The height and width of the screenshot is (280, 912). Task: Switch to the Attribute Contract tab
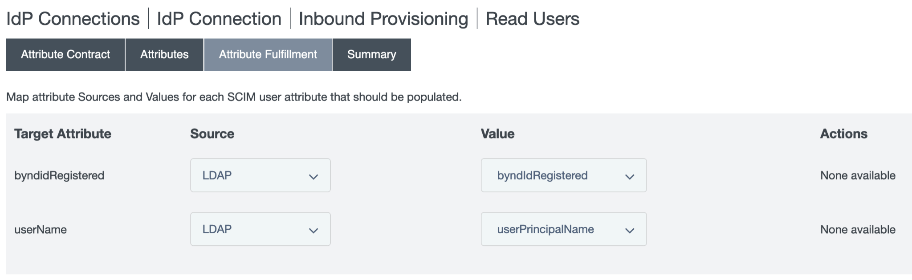pos(65,55)
